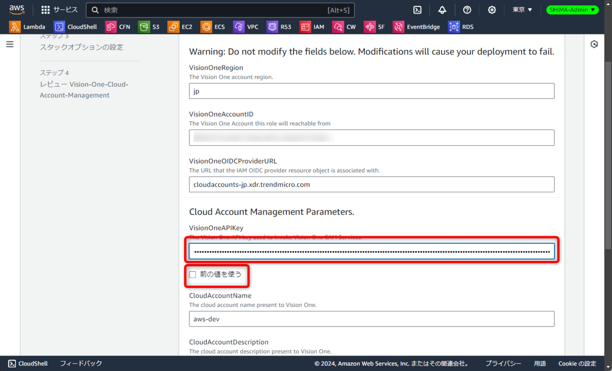This screenshot has width=612, height=371.
Task: Launch CloudShell from the header terminal icon
Action: click(417, 10)
